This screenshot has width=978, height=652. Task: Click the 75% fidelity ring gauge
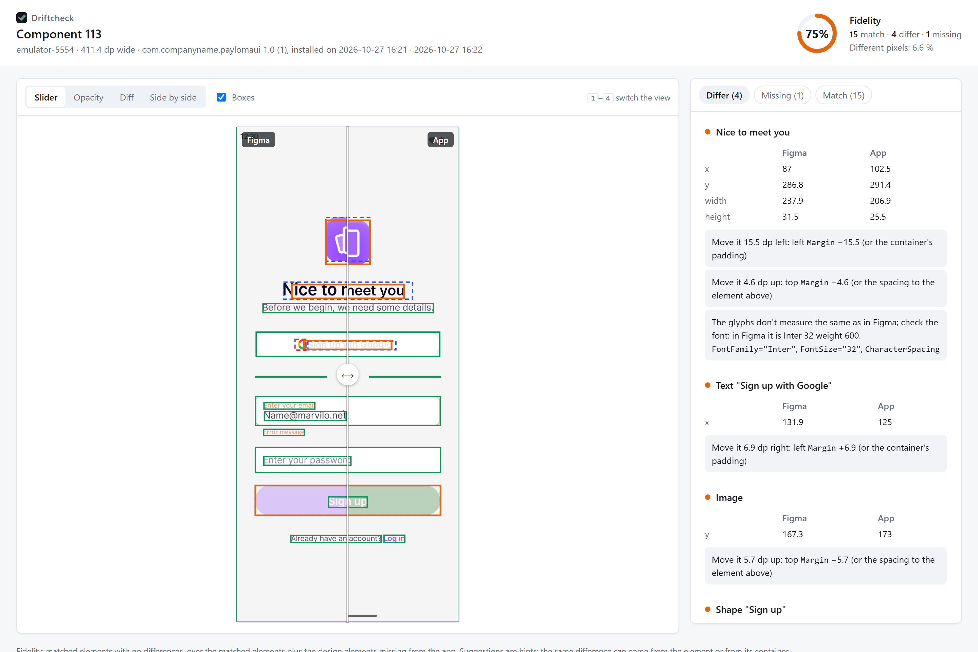[817, 34]
